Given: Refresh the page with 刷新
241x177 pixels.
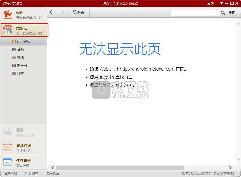Looking at the screenshot, I should pos(78,12).
